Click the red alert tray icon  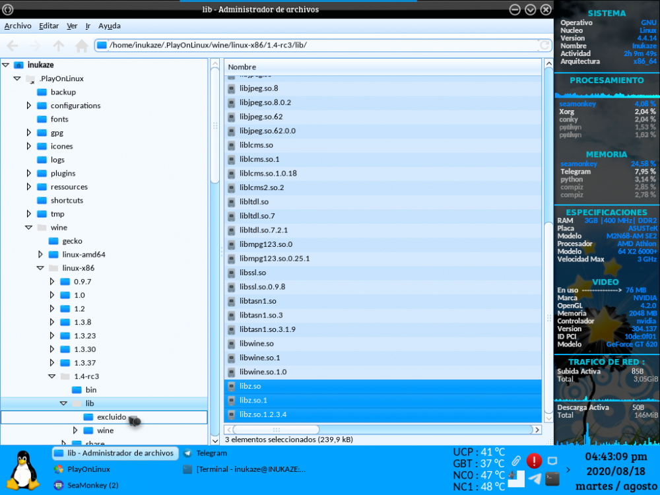(x=534, y=461)
